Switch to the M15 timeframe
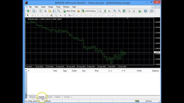Image resolution: width=184 pixels, height=103 pixels. [x=86, y=15]
